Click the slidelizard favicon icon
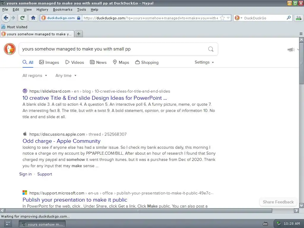The image size is (304, 228). coord(25,91)
